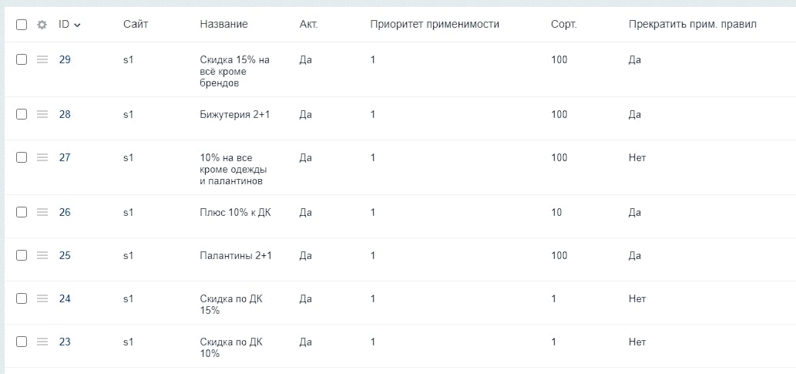796x374 pixels.
Task: Open rule ID 28 link
Action: (65, 114)
